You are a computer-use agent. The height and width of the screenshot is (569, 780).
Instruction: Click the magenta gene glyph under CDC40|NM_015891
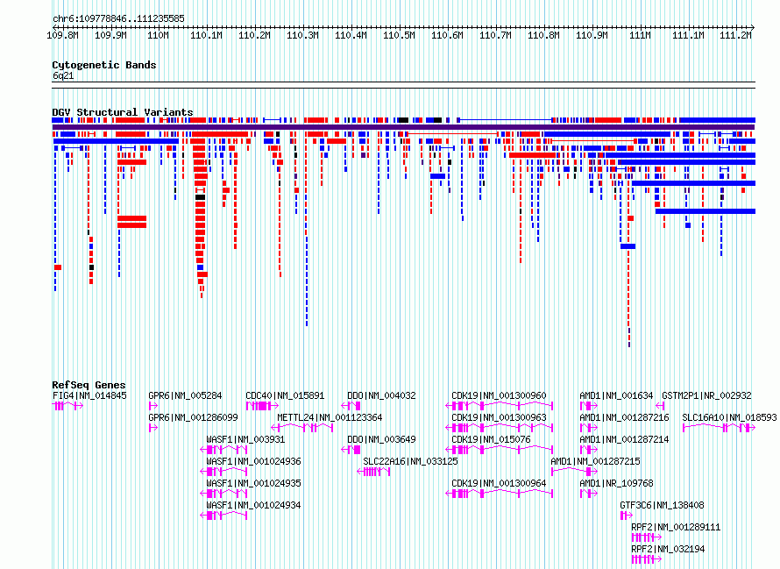(x=262, y=406)
